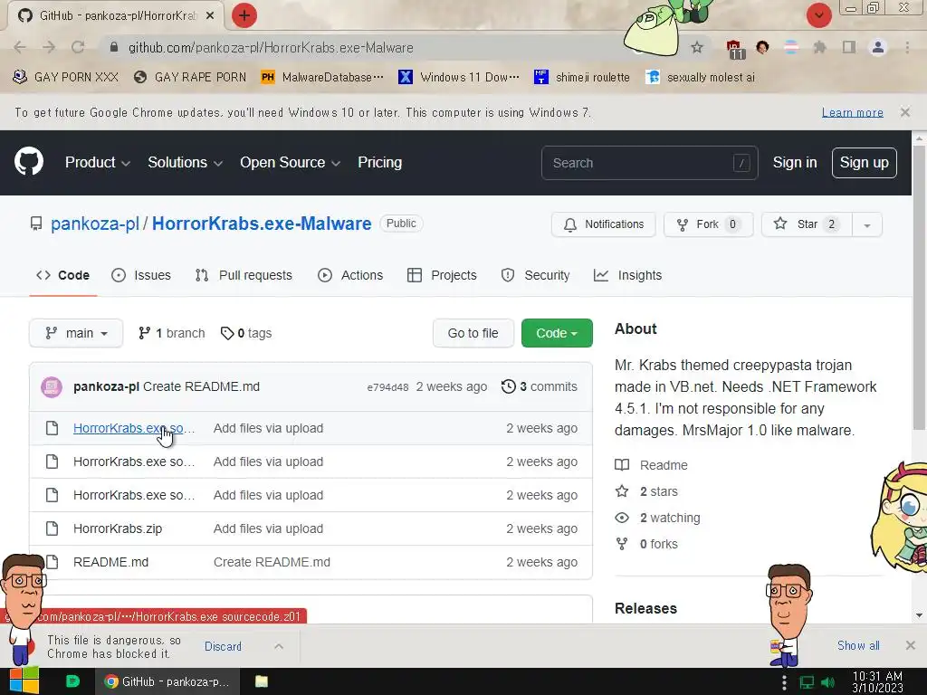This screenshot has width=927, height=695.
Task: Click pankoza-pl avatar in commit row
Action: [x=52, y=387]
